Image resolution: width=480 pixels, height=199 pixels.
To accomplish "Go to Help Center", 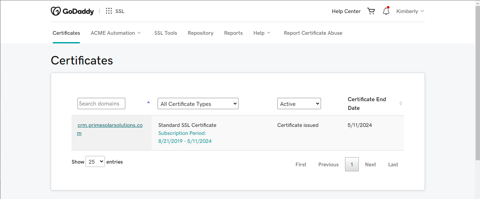I will tap(346, 11).
